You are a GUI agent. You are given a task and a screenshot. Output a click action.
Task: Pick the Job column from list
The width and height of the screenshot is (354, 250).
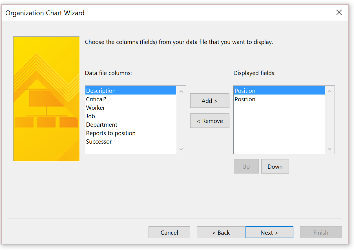131,116
